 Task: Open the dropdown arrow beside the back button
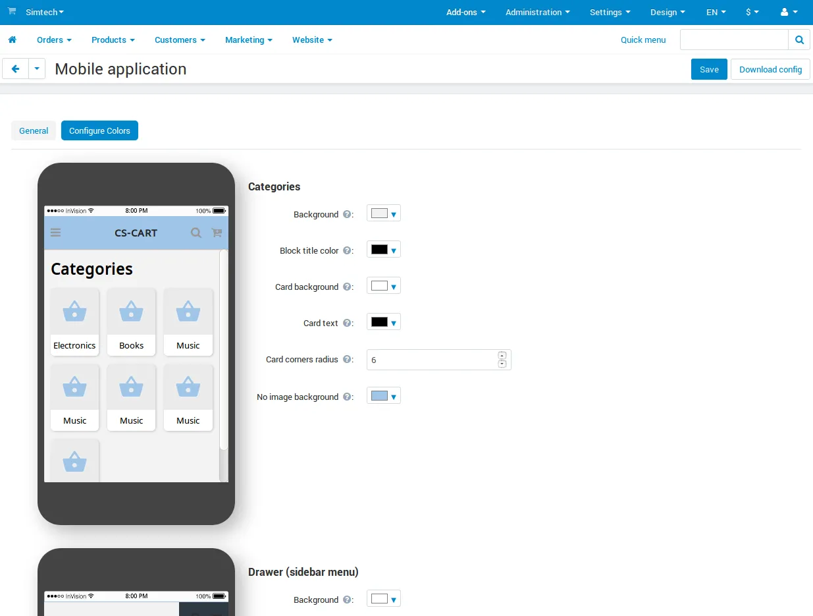[37, 69]
